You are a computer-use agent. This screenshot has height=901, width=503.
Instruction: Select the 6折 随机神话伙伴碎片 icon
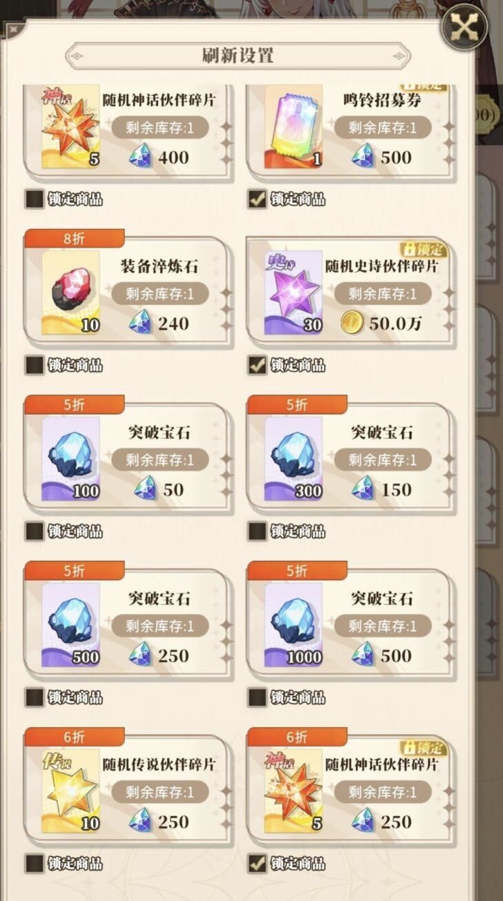(293, 791)
